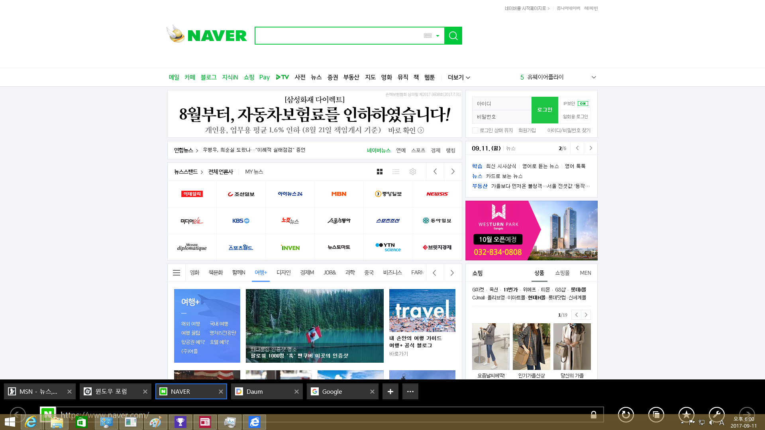Select the MEN shopping tab

point(585,273)
